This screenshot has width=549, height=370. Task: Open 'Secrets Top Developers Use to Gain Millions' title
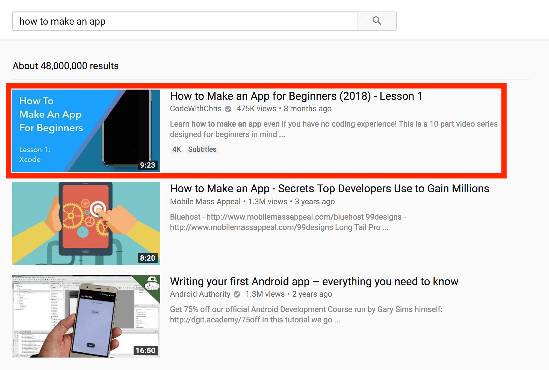coord(329,189)
